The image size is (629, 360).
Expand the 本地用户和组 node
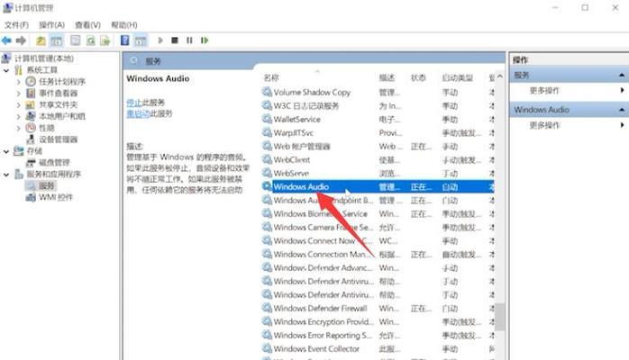[x=18, y=116]
